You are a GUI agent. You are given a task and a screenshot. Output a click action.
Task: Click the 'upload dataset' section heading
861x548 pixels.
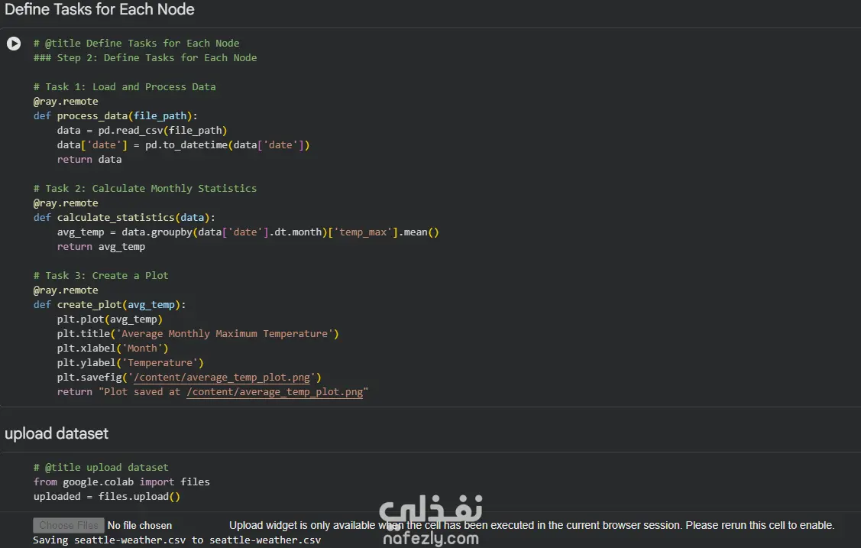57,434
